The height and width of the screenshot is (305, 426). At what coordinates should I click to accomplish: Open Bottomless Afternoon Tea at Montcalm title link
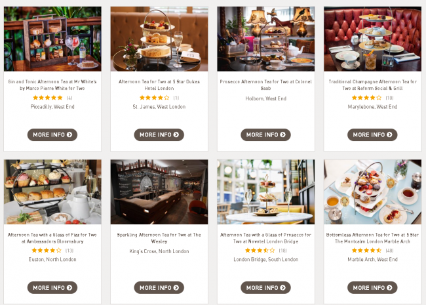tap(372, 238)
